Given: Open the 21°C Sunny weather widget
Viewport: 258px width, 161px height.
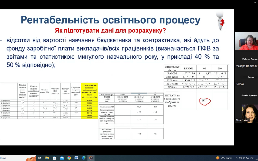Looking at the screenshot, I should 224,158.
